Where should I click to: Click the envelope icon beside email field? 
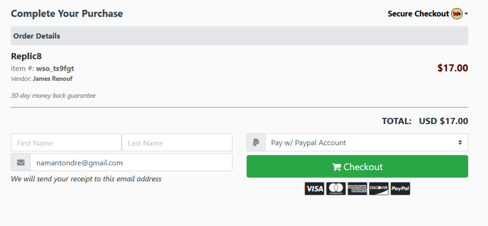pyautogui.click(x=21, y=163)
